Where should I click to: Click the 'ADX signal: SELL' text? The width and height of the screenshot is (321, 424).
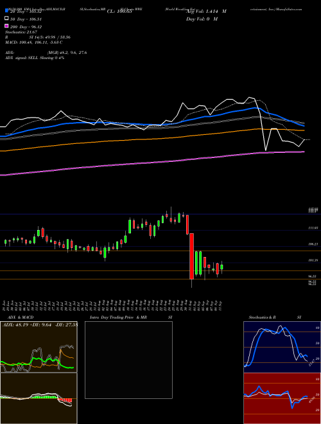click(x=22, y=58)
